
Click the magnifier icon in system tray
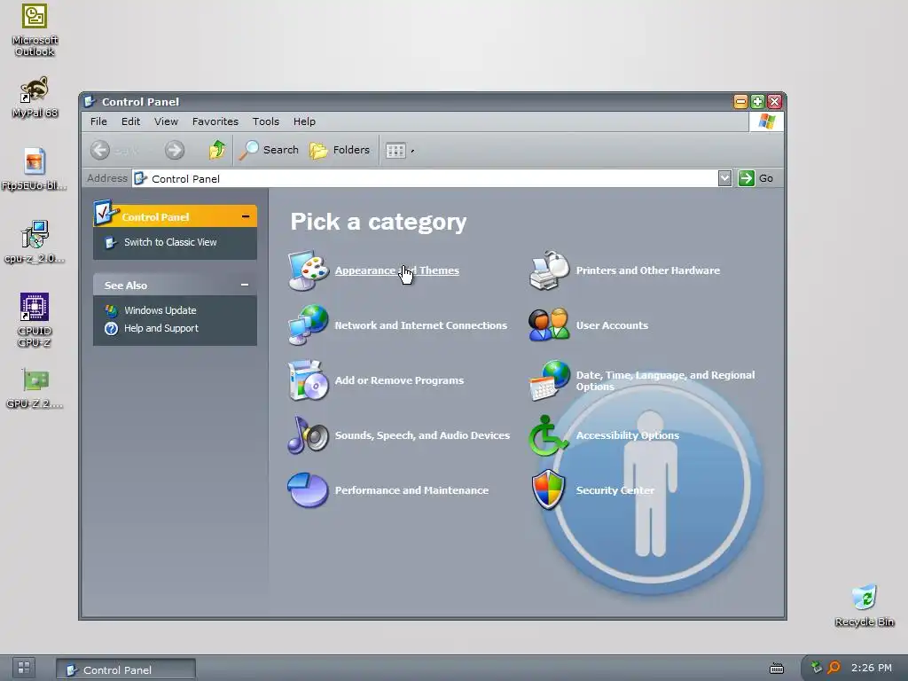834,668
